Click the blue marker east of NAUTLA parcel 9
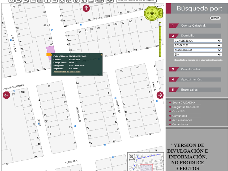This screenshot has width=228, height=171. pos(157,101)
